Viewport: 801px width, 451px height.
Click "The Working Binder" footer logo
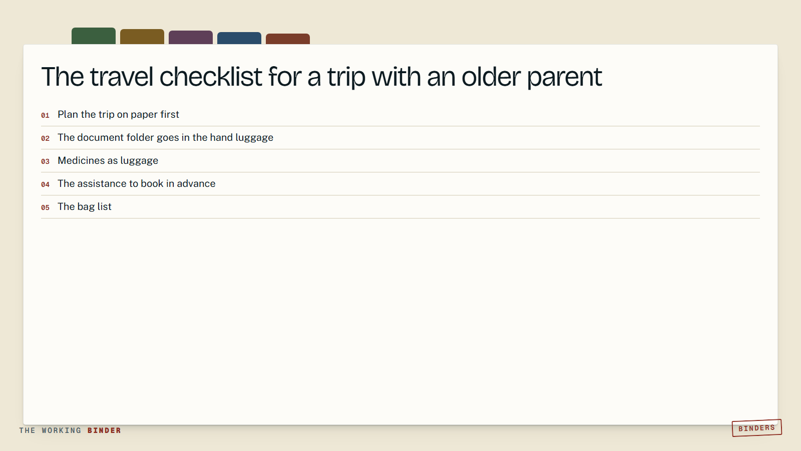(x=70, y=430)
